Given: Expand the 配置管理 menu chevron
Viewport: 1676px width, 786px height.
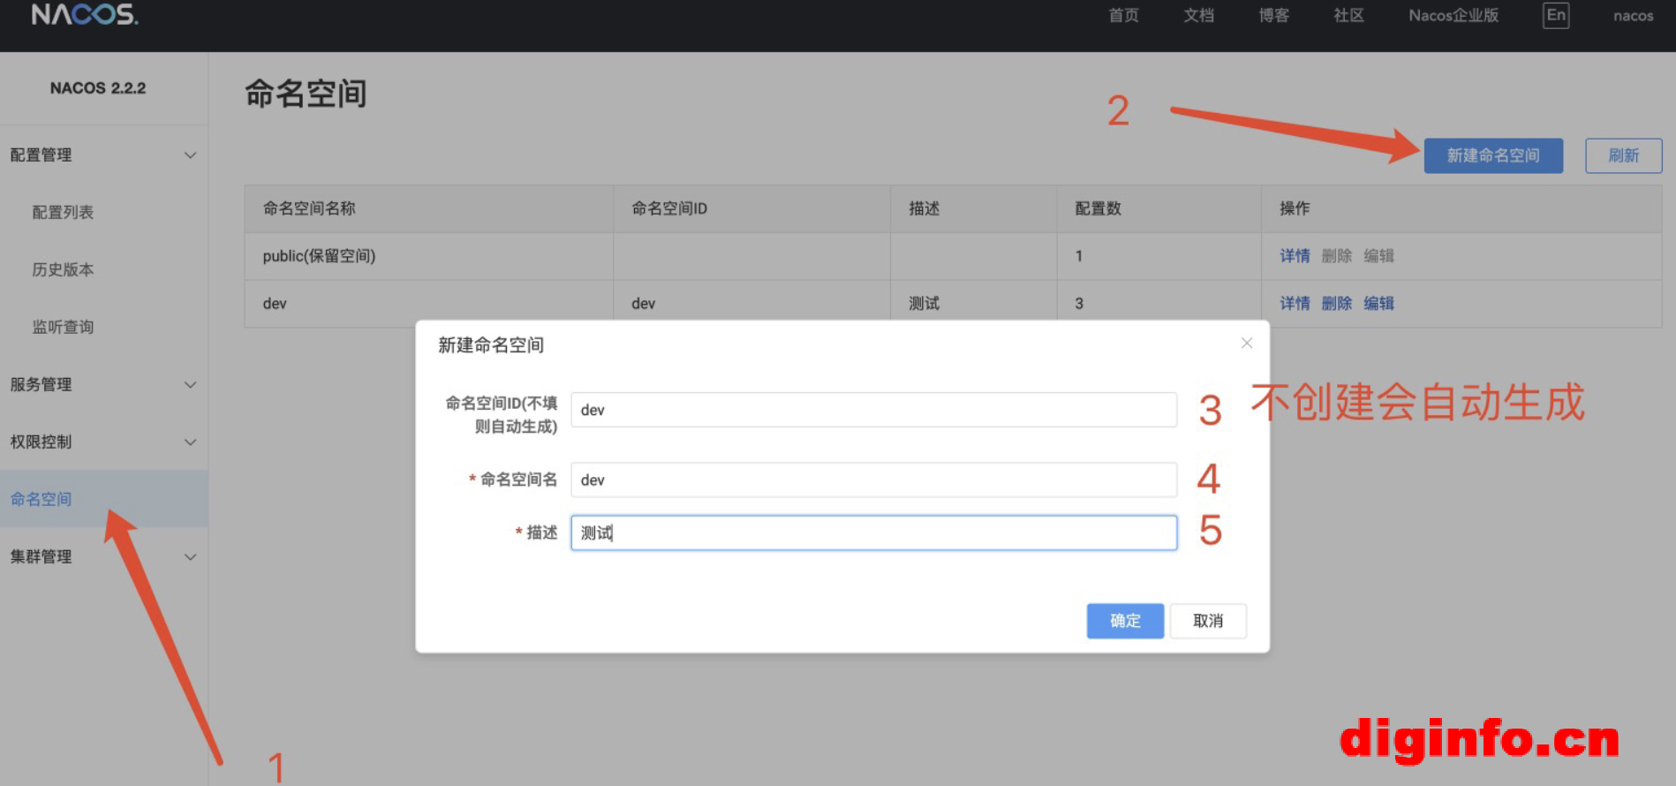Looking at the screenshot, I should [190, 155].
